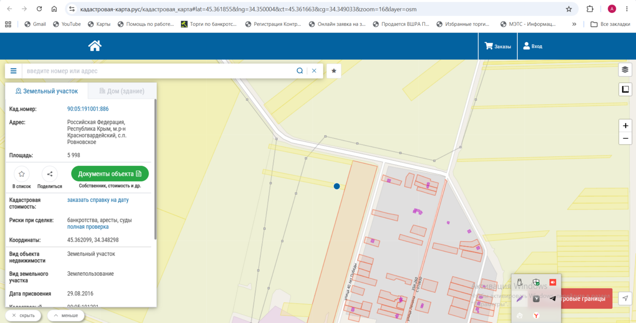Click the map area measurement square icon

point(625,89)
